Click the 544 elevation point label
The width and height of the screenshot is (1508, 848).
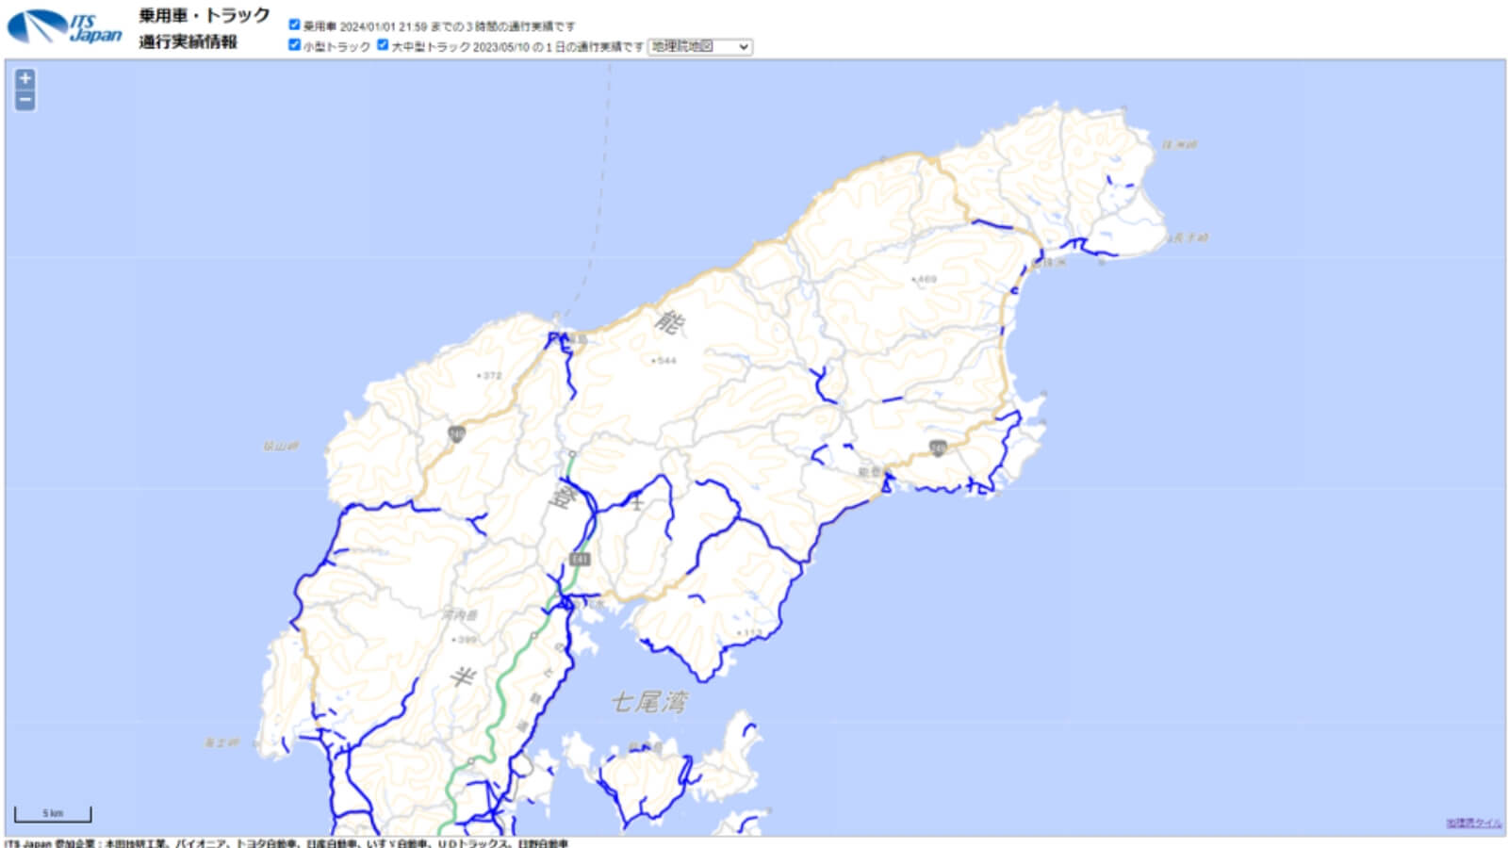click(664, 361)
